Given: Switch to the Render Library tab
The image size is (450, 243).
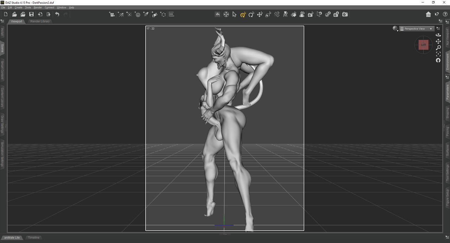Looking at the screenshot, I should tap(40, 21).
